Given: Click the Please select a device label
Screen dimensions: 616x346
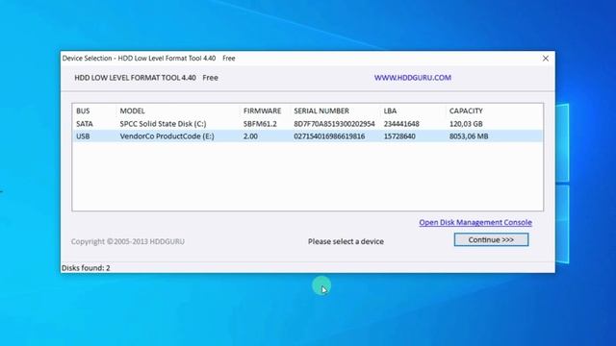Looking at the screenshot, I should [x=346, y=241].
